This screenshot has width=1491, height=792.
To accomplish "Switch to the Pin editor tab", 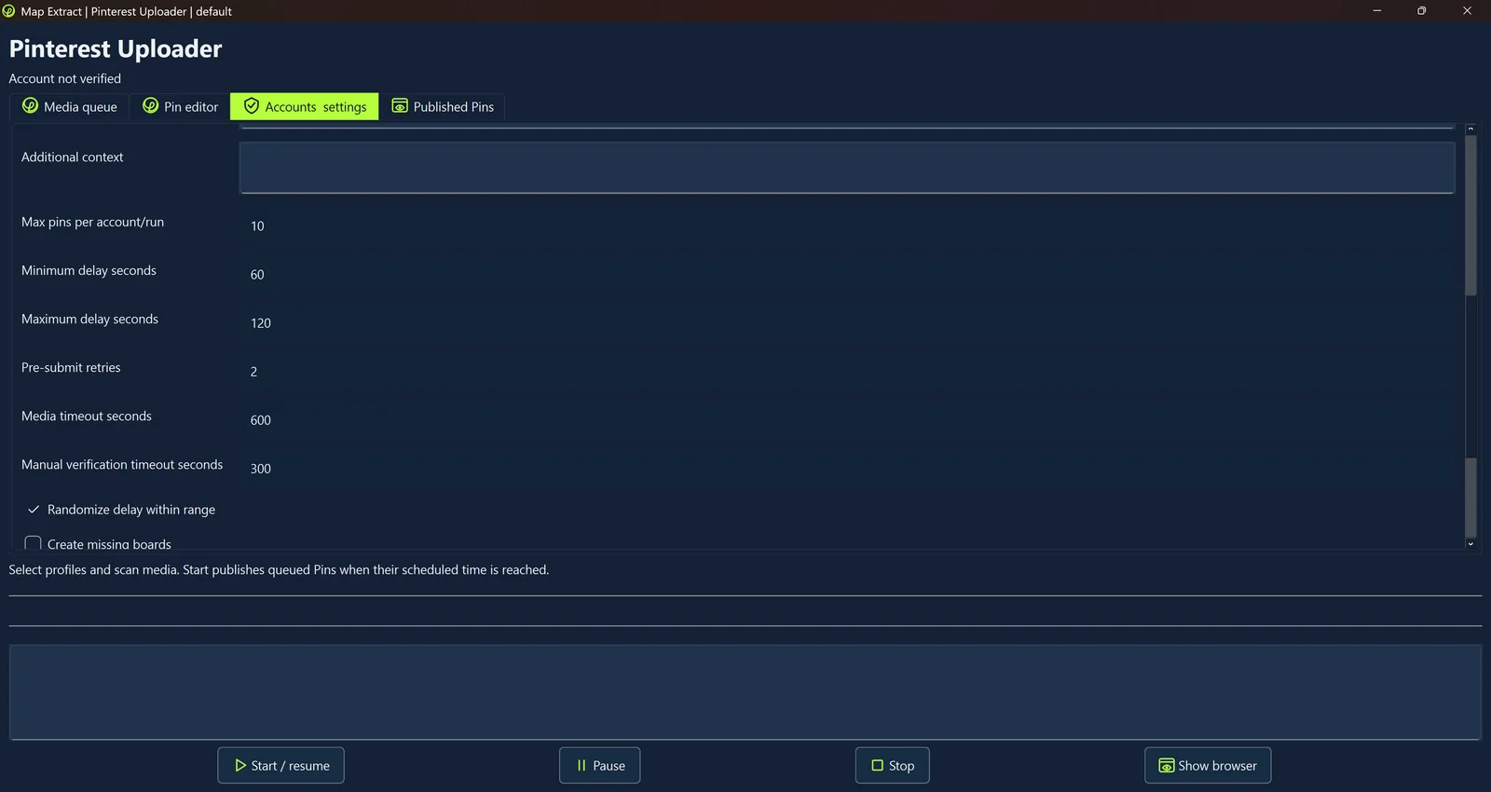I will click(x=180, y=107).
